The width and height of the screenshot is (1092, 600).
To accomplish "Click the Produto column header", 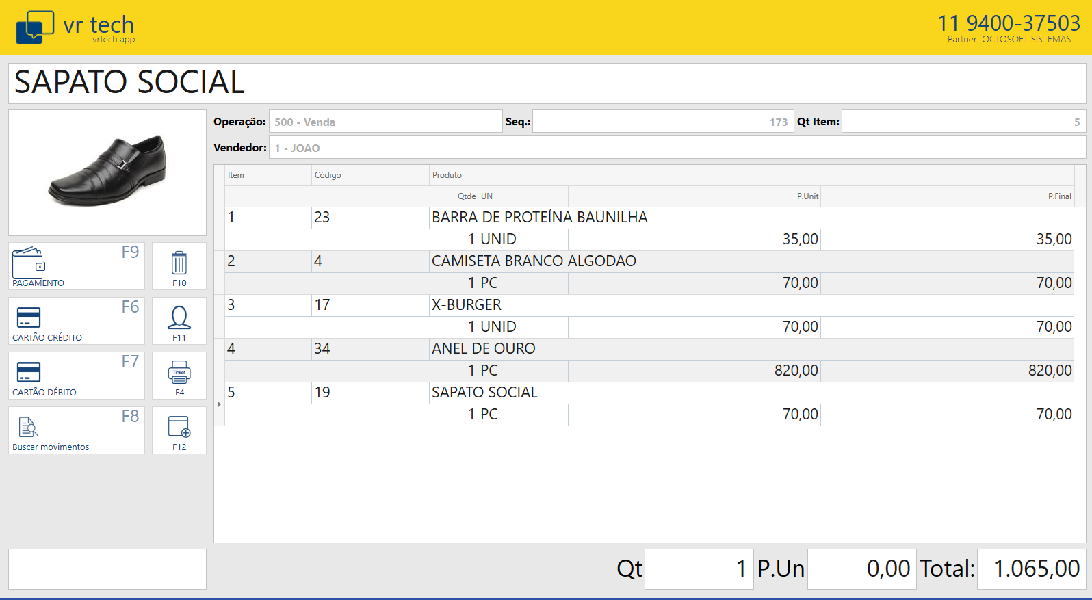I will tap(447, 175).
